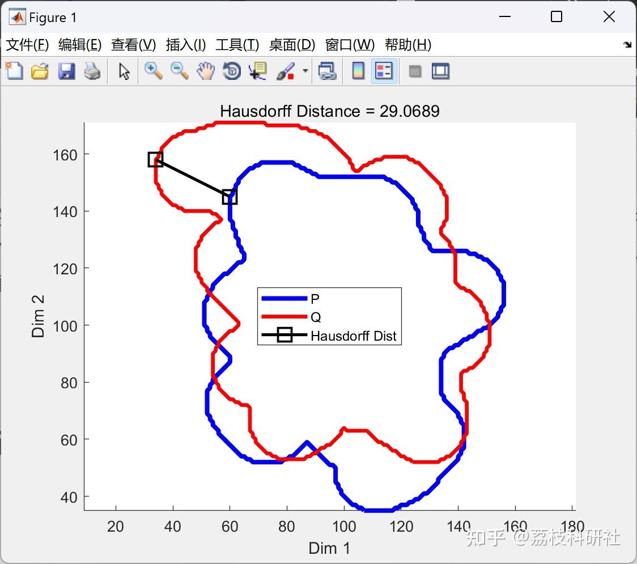Save figure with floppy disk icon
This screenshot has height=564, width=637.
66,71
